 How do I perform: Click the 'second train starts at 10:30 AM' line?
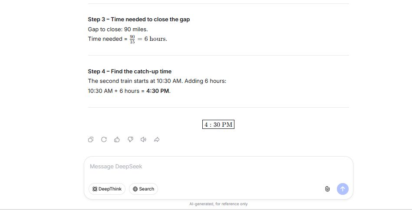pyautogui.click(x=157, y=81)
